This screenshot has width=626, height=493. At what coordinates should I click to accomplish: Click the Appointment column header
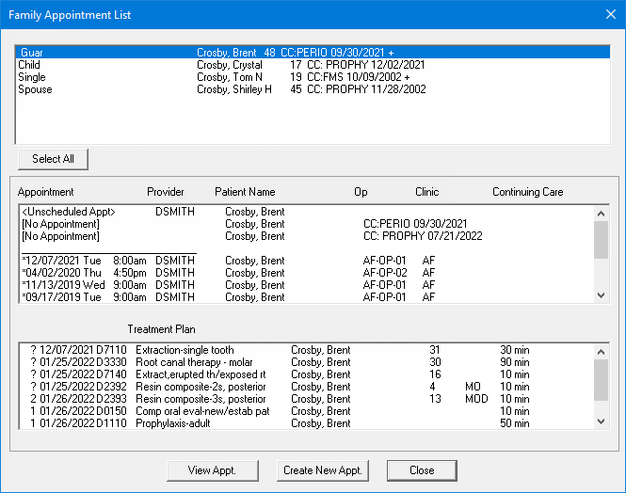point(45,192)
